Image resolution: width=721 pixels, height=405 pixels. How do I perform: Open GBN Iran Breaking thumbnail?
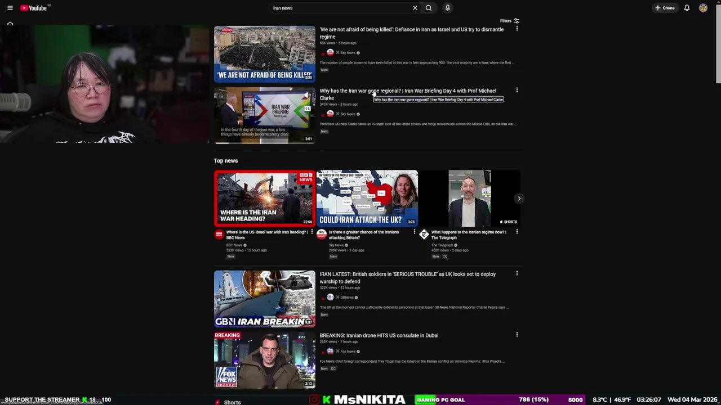click(264, 299)
